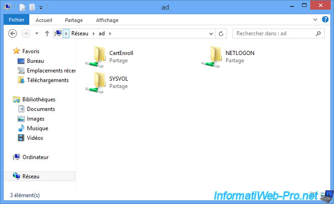334x204 pixels.
Task: Go up one level with the up arrow
Action: [47, 33]
